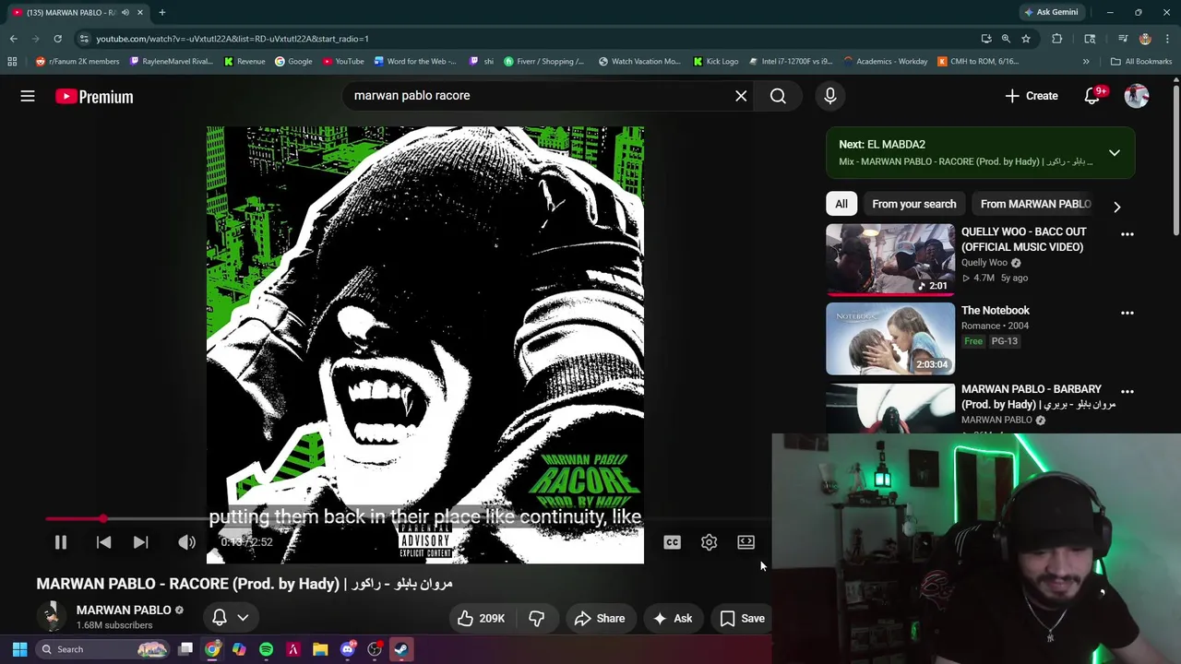The width and height of the screenshot is (1181, 664).
Task: Open more options for BARBARY video
Action: (1127, 391)
